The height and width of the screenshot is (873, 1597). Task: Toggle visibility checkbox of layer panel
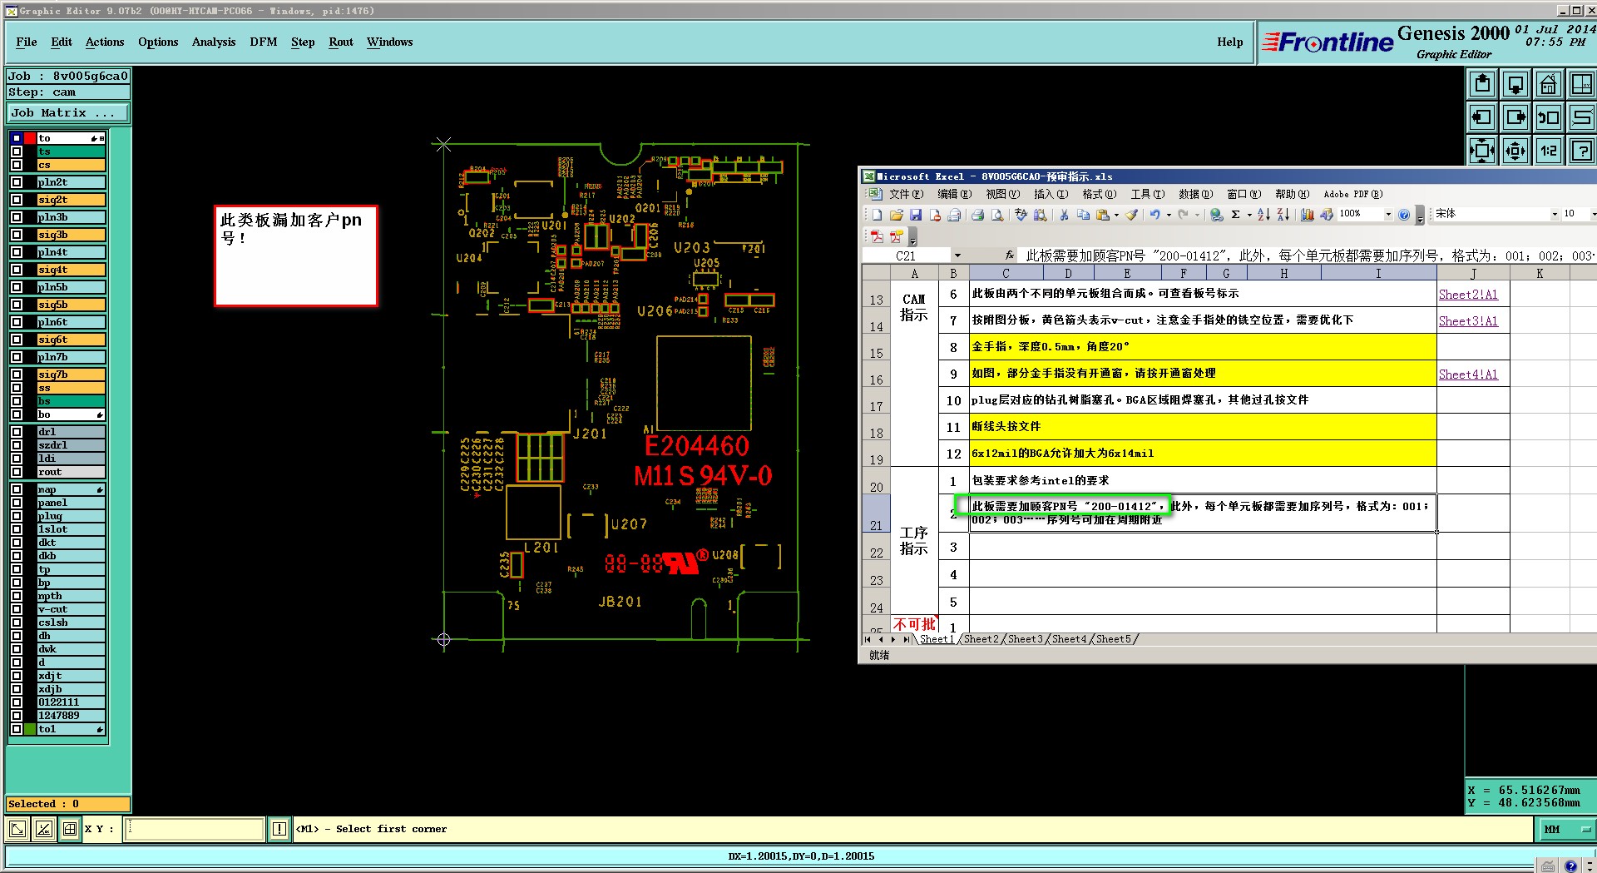[x=17, y=503]
